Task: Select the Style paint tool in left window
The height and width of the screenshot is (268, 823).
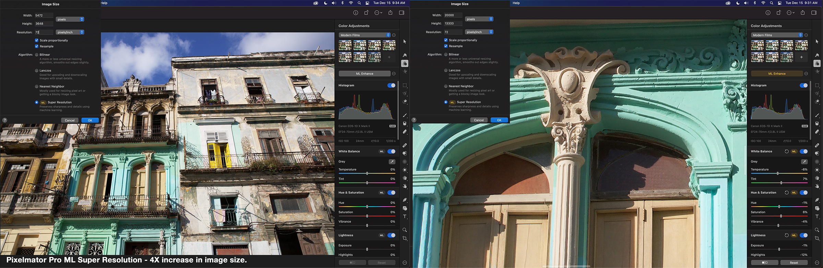Action: (x=405, y=55)
